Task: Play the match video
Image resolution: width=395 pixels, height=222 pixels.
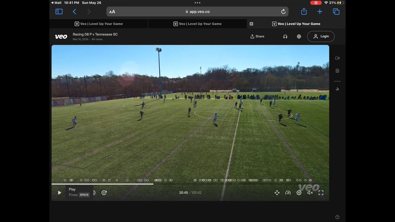Action: [x=59, y=193]
